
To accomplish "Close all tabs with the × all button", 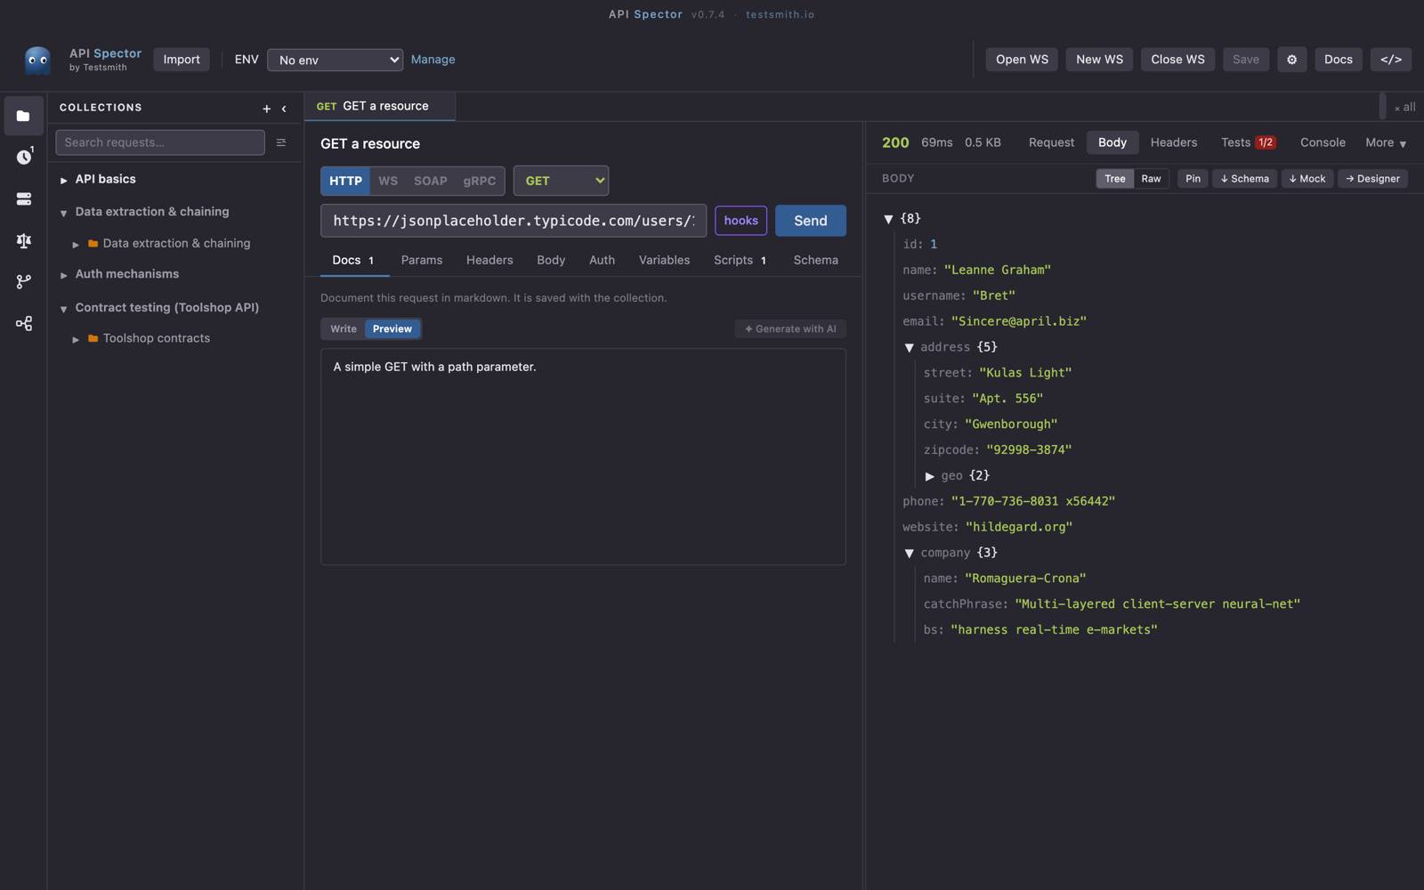I will coord(1404,107).
